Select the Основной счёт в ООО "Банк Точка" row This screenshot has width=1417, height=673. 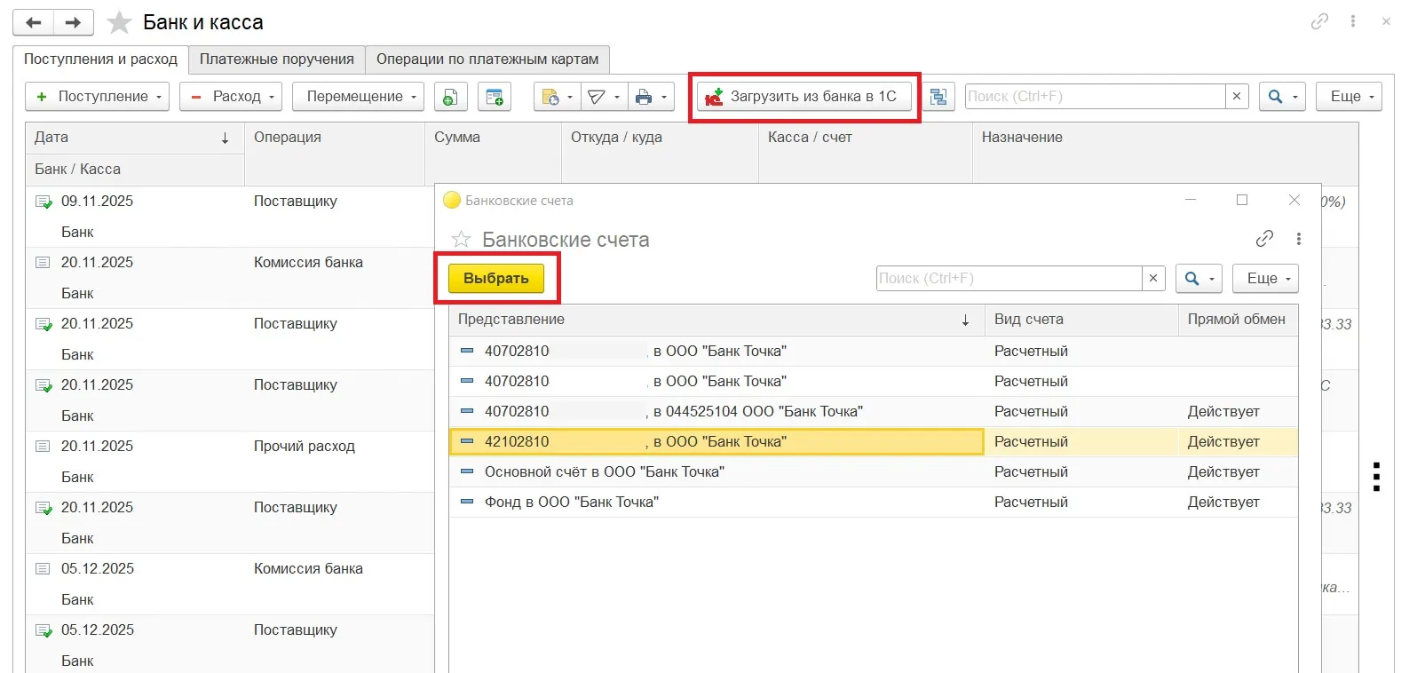click(604, 472)
